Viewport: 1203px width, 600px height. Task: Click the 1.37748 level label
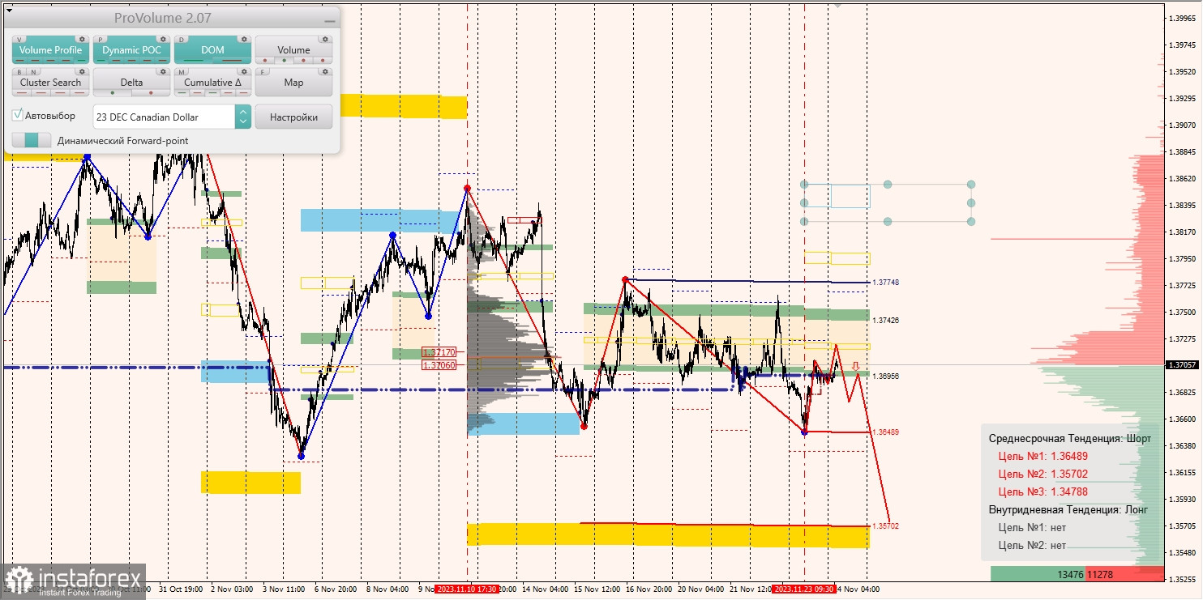pyautogui.click(x=886, y=283)
